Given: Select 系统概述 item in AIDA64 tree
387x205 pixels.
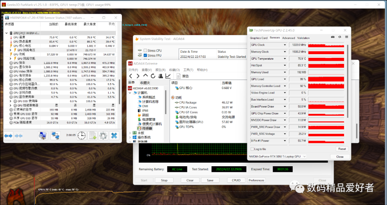Looking at the screenshot, I should (146, 97).
